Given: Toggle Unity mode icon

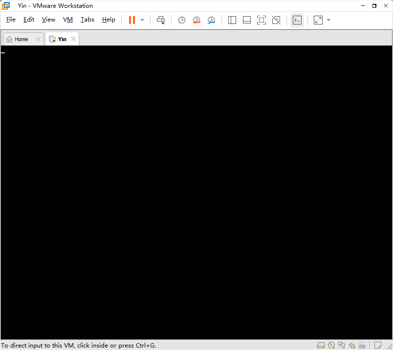Looking at the screenshot, I should [x=276, y=20].
